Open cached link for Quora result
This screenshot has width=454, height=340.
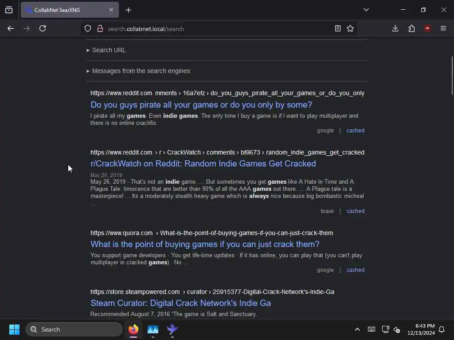356,270
